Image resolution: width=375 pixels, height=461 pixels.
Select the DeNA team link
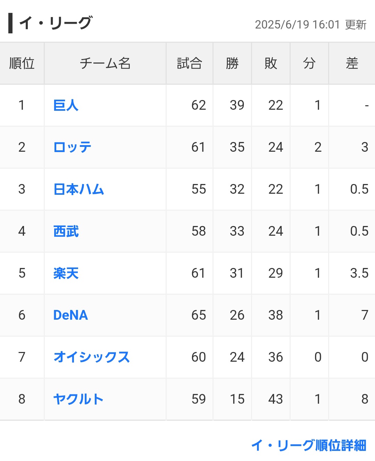(x=70, y=315)
